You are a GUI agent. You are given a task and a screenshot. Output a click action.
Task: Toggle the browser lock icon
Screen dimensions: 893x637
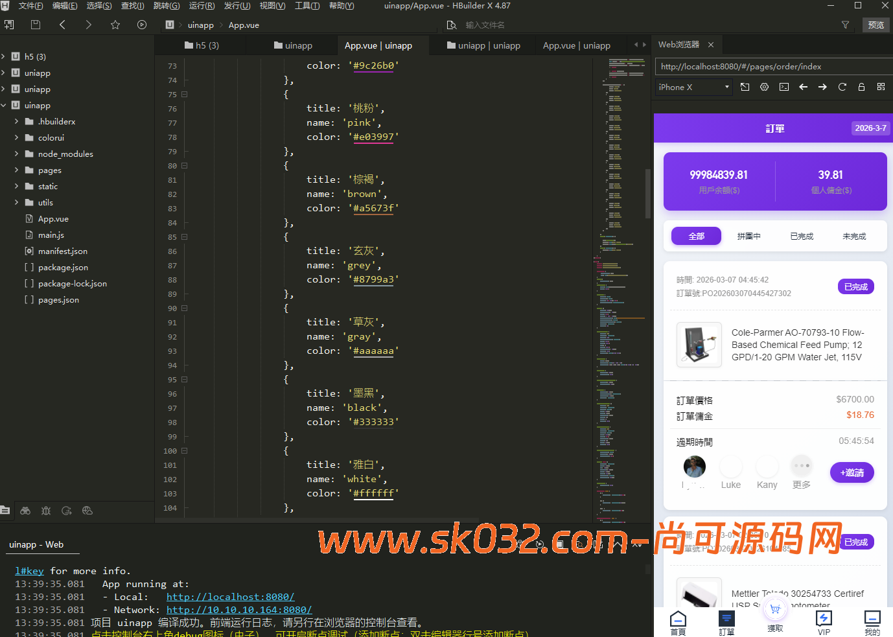coord(861,87)
